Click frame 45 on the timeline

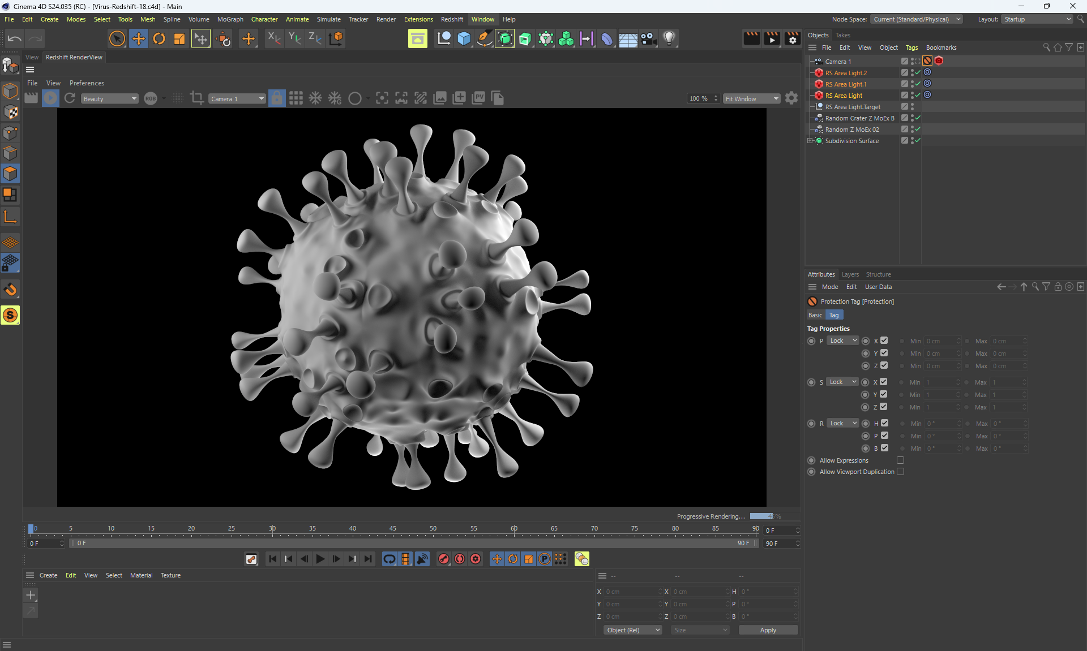point(393,532)
